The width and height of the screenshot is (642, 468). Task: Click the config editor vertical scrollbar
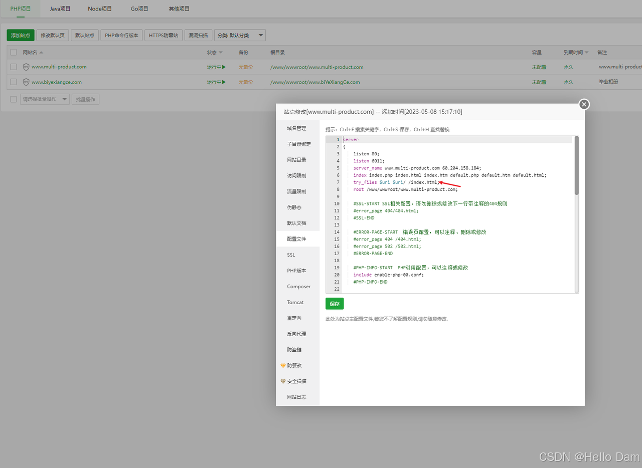577,165
